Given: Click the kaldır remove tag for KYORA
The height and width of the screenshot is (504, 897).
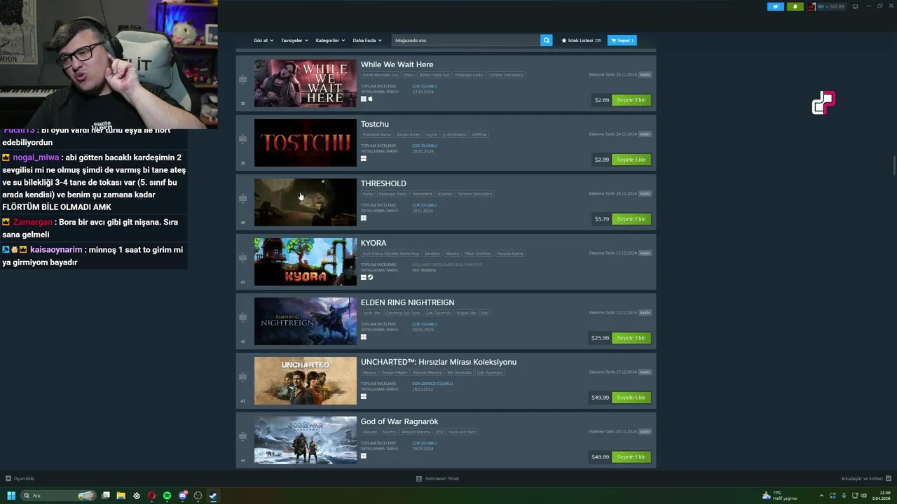Looking at the screenshot, I should point(645,253).
